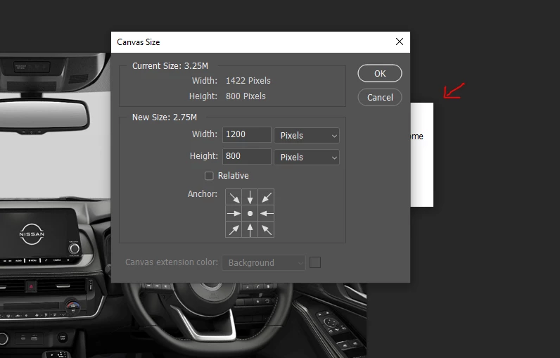Click the Canvas Size title text

pyautogui.click(x=138, y=42)
